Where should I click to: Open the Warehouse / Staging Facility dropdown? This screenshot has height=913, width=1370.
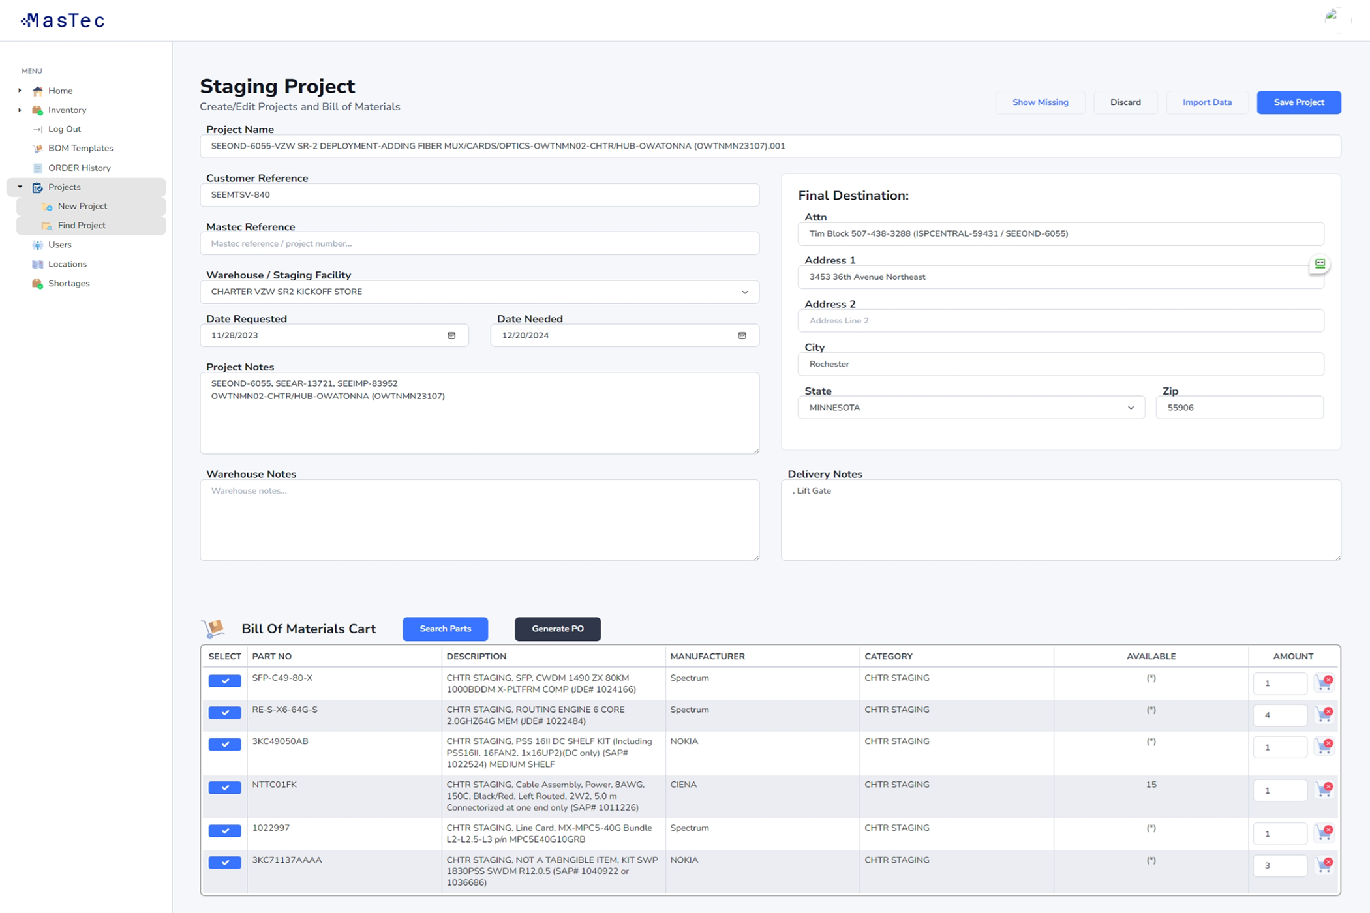pos(479,292)
